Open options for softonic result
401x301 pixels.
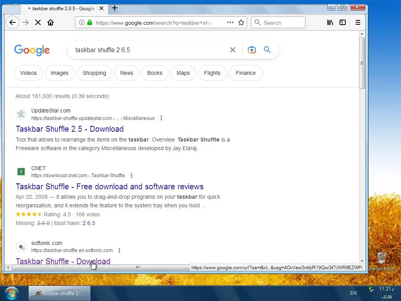coord(119,250)
